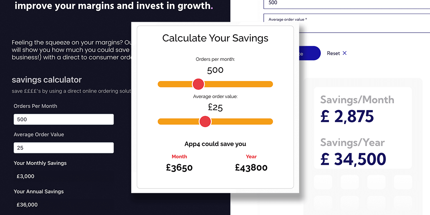Click the X icon next to Reset
Image resolution: width=430 pixels, height=215 pixels.
tap(344, 53)
